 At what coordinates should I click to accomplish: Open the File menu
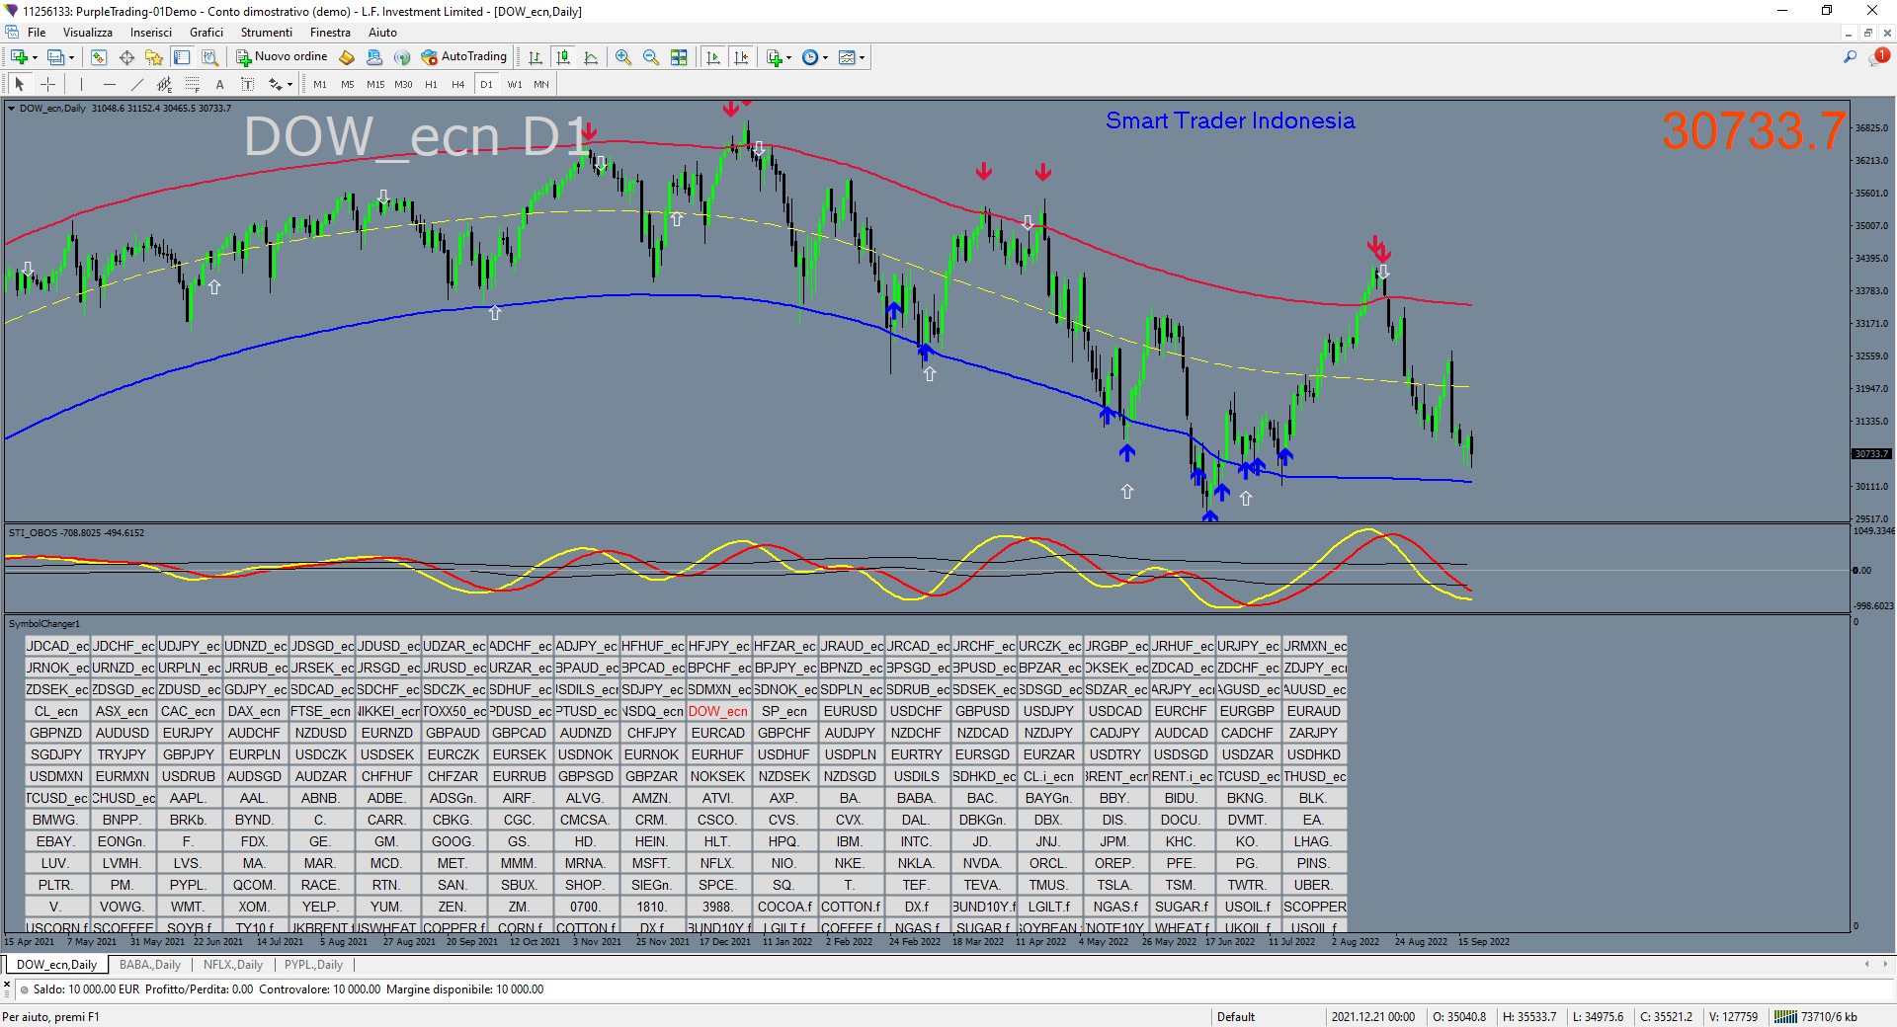pyautogui.click(x=37, y=33)
